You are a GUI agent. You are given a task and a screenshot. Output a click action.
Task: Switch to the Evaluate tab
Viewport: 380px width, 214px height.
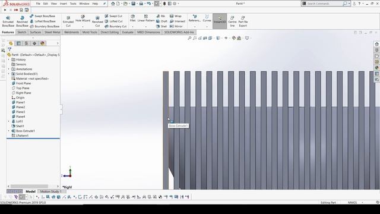coord(128,32)
